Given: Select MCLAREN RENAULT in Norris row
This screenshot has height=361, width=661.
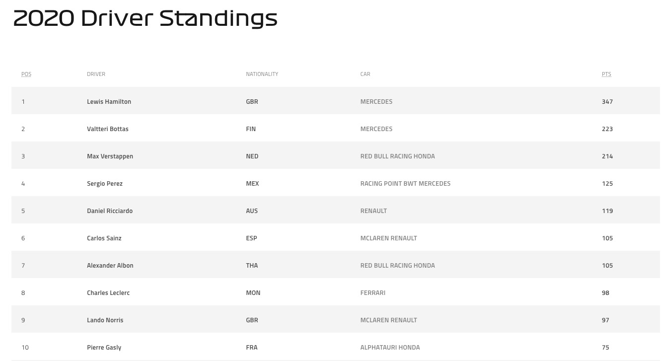Looking at the screenshot, I should (388, 320).
